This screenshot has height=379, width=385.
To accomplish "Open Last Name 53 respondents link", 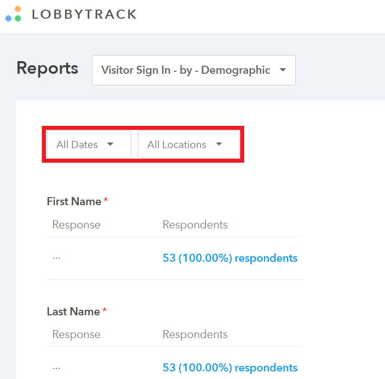I will point(230,368).
